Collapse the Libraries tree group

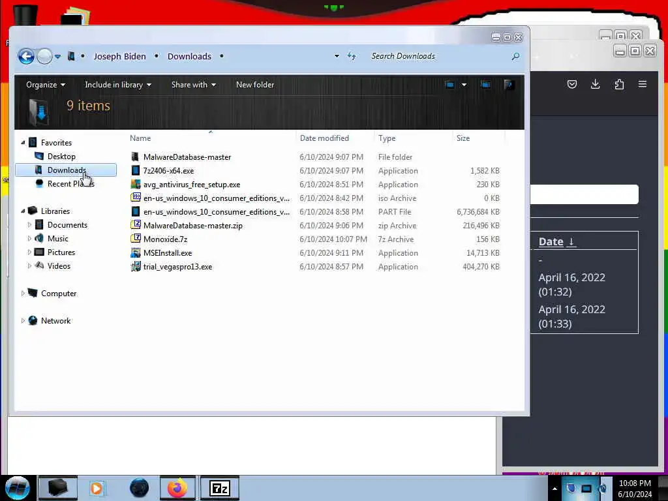pos(23,211)
